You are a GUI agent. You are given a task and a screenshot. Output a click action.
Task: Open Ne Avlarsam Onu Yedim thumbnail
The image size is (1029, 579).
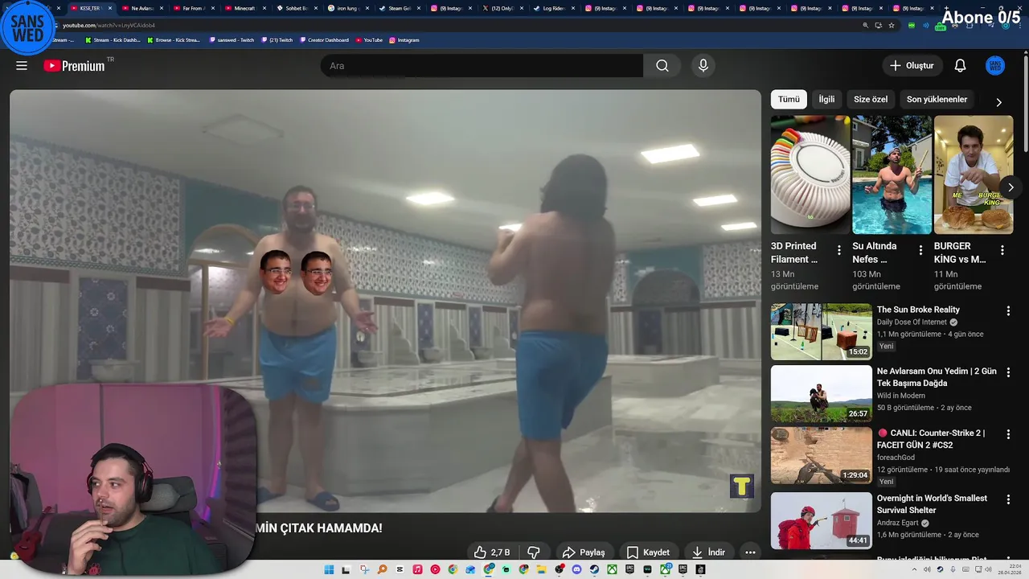(821, 393)
